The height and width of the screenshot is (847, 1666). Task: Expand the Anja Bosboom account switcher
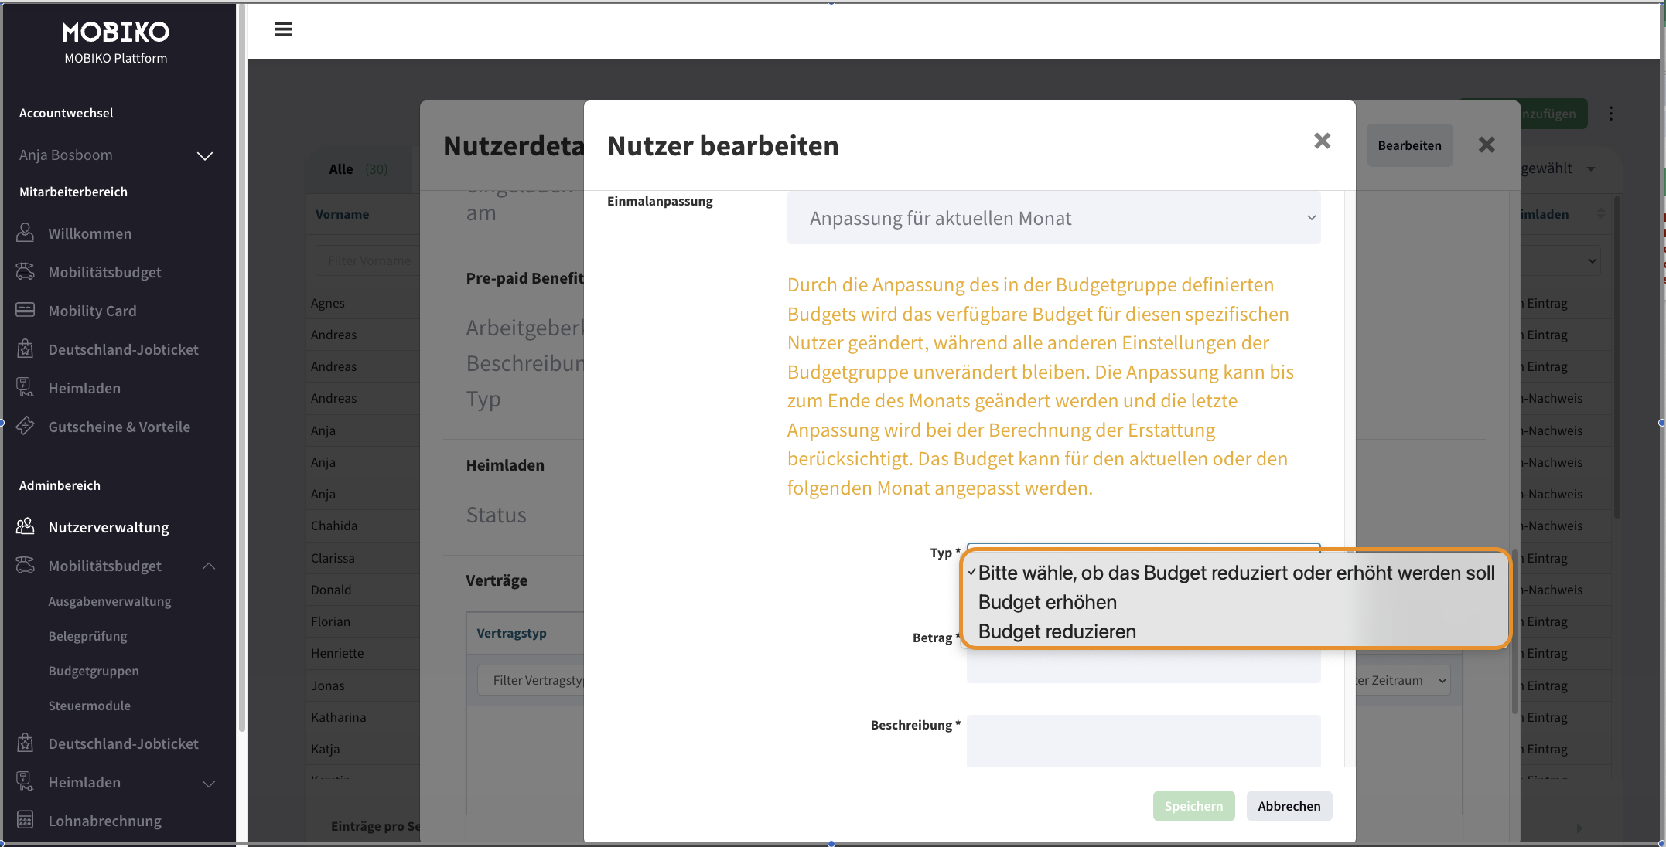click(x=204, y=155)
